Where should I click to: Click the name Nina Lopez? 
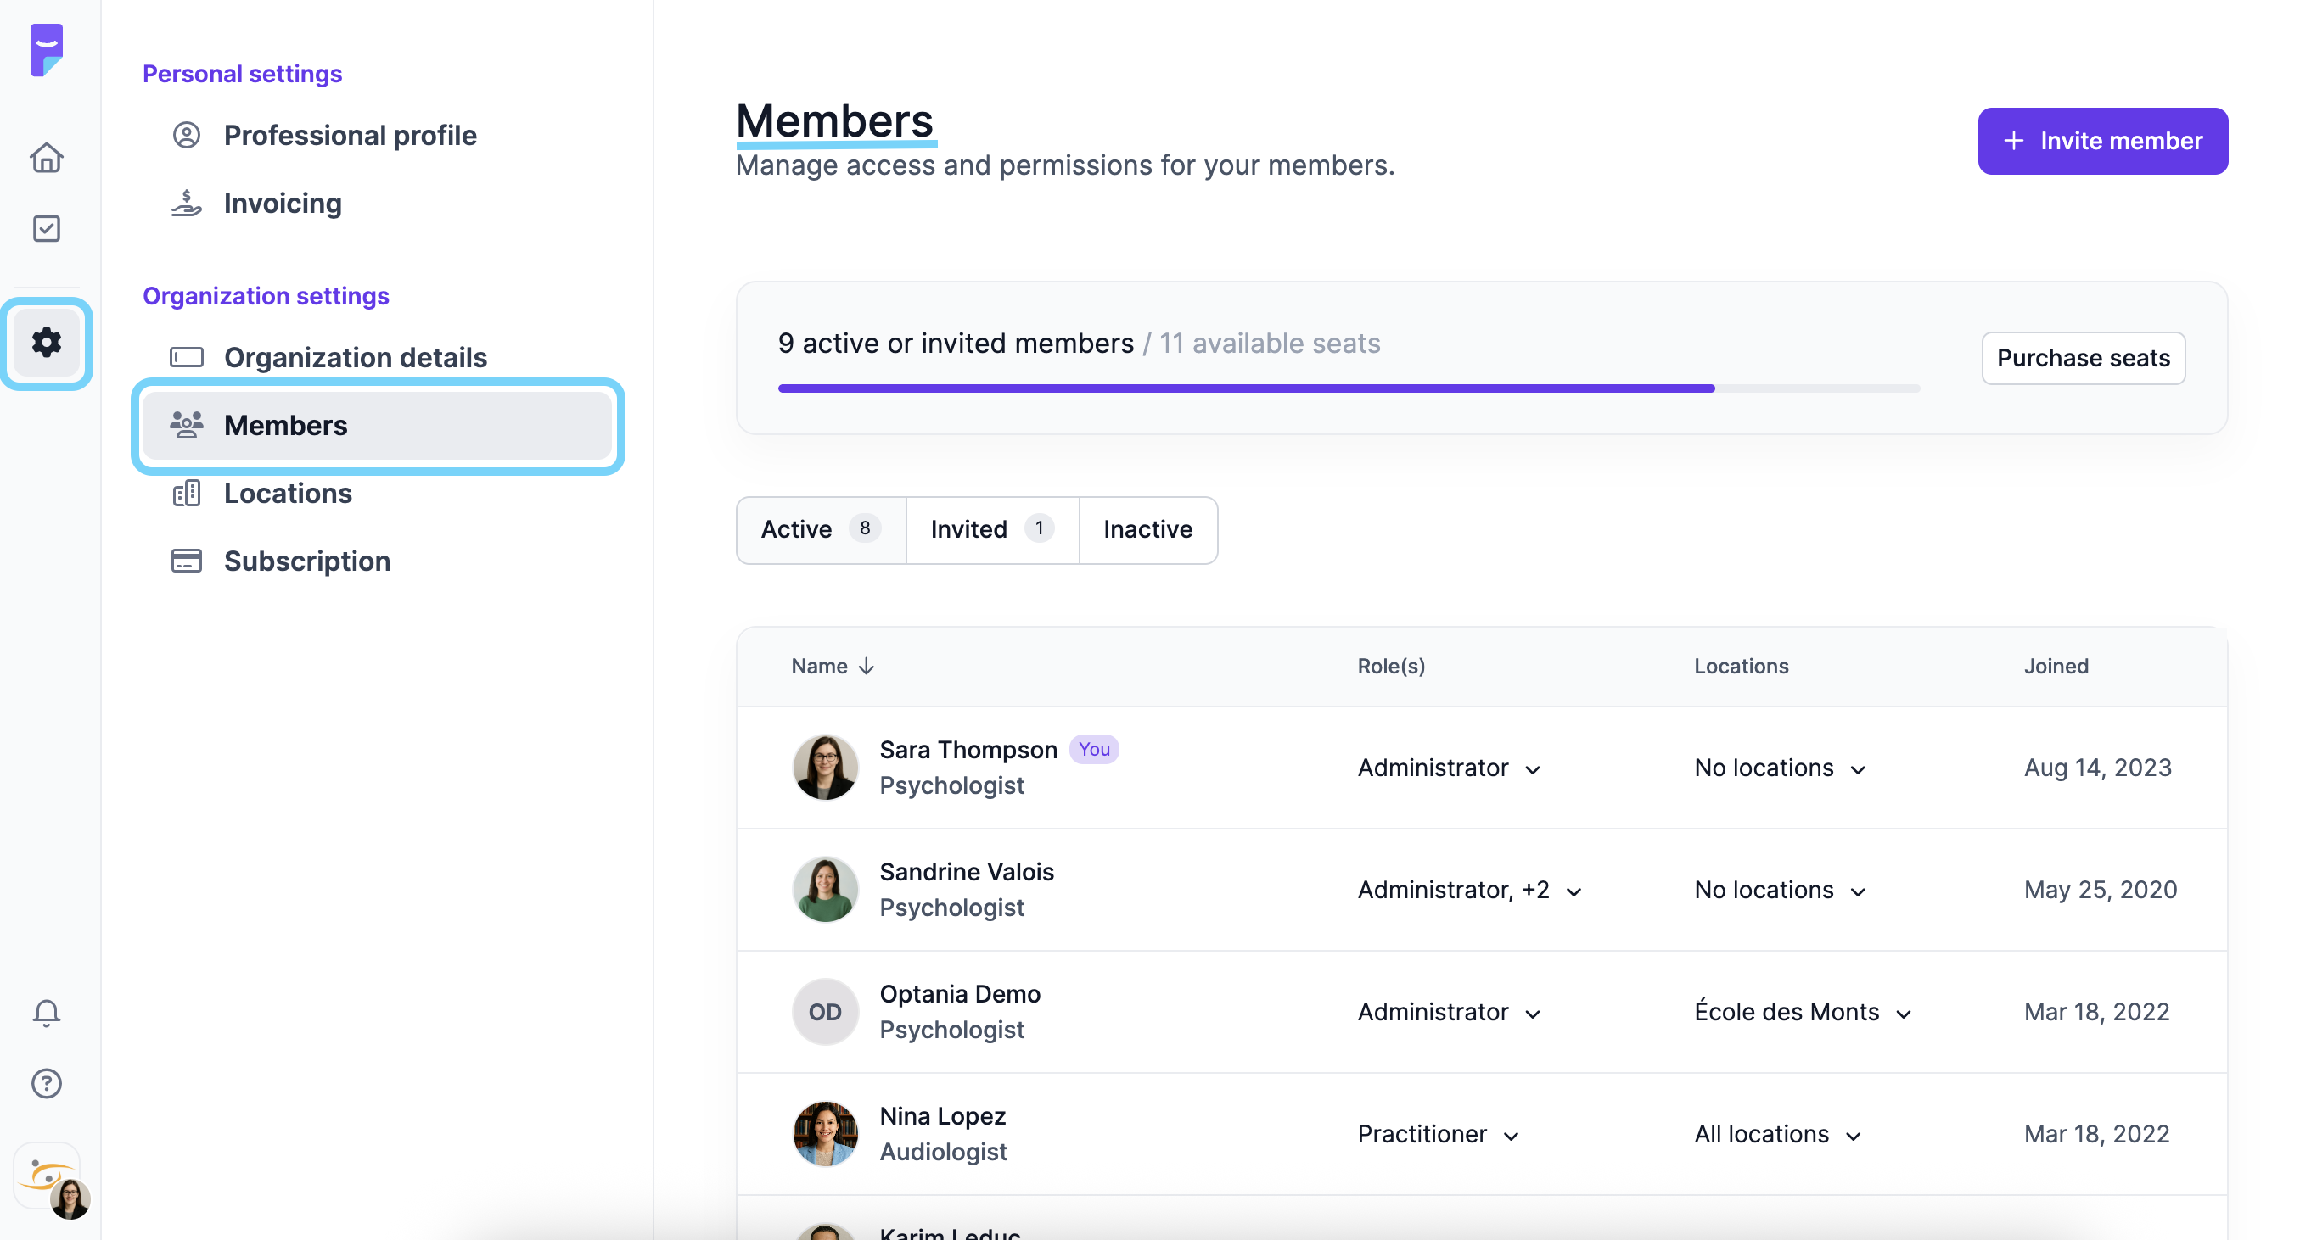pos(942,1116)
